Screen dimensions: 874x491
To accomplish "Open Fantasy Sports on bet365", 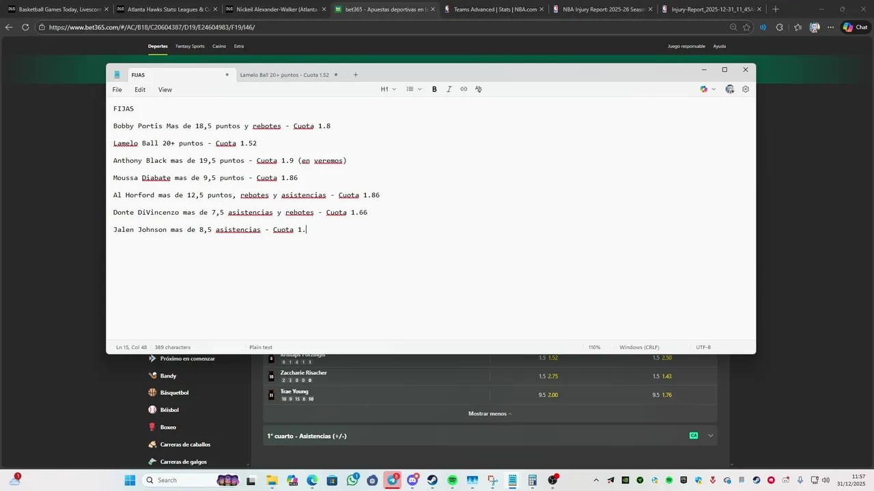I will click(190, 46).
